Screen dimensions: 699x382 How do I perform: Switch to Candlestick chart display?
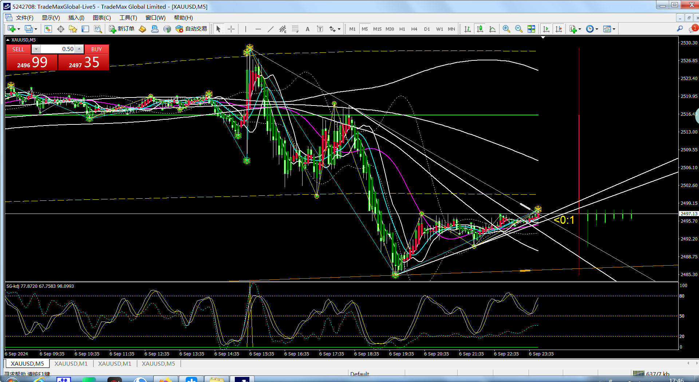click(x=480, y=29)
